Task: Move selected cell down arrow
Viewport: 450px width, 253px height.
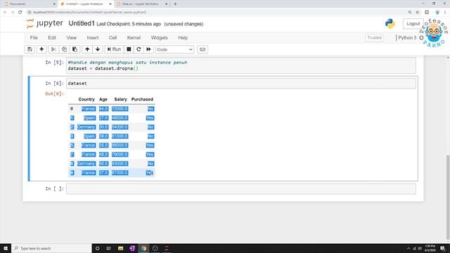Action: (98, 49)
